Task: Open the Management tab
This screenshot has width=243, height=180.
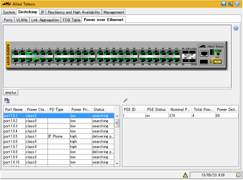Action: (114, 12)
